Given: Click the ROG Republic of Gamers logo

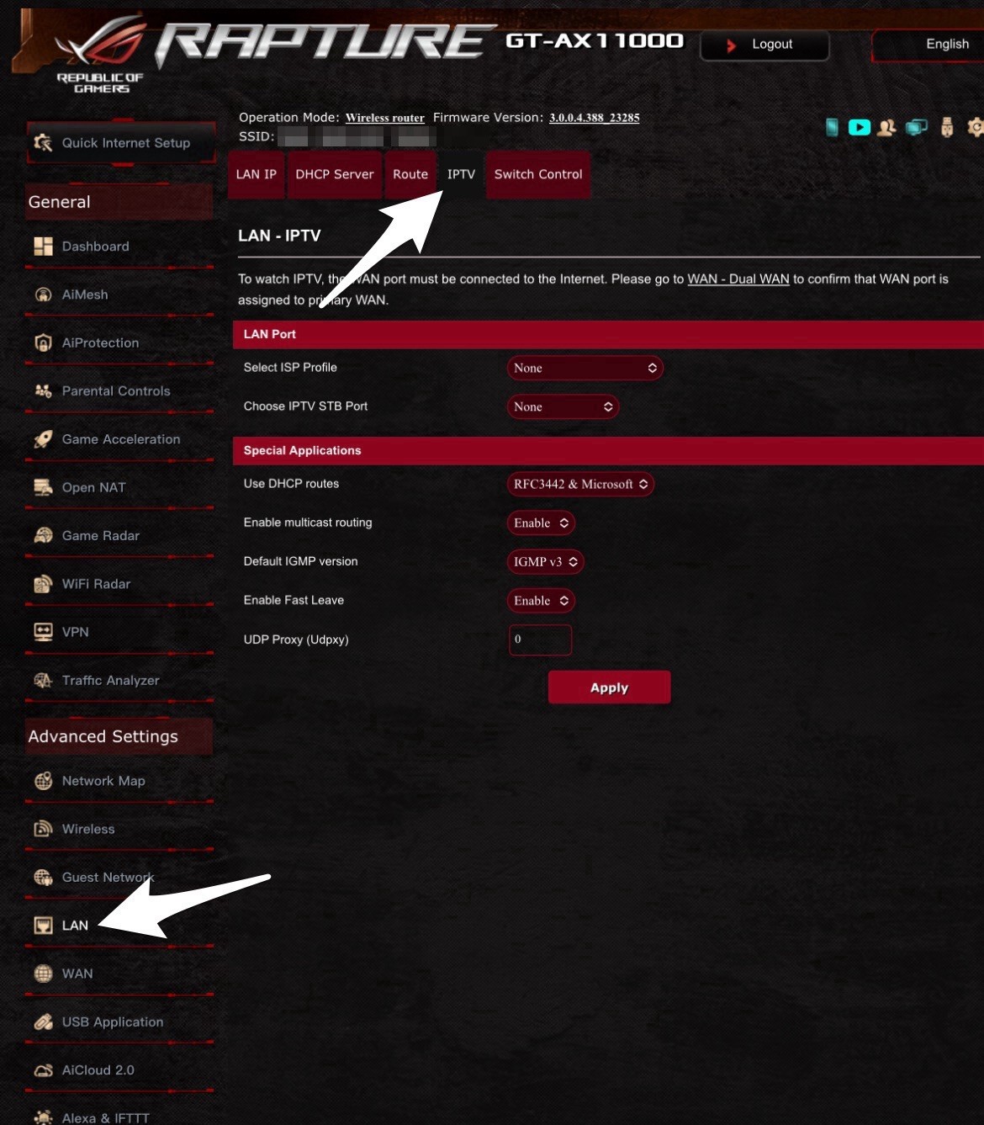Looking at the screenshot, I should 100,56.
